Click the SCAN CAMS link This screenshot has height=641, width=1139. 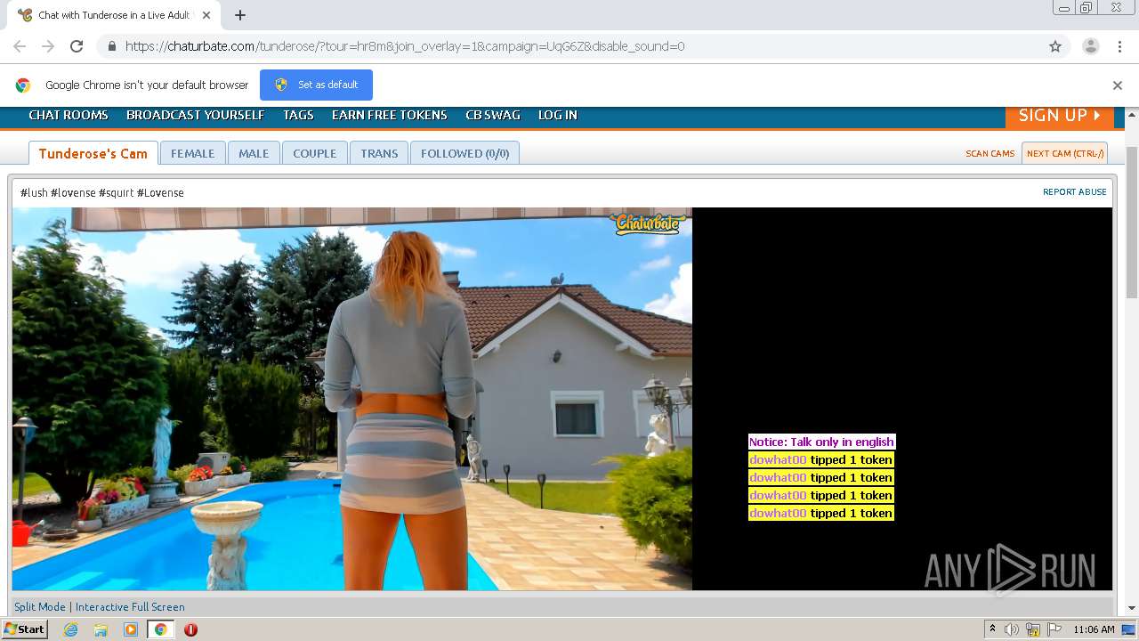click(x=990, y=153)
